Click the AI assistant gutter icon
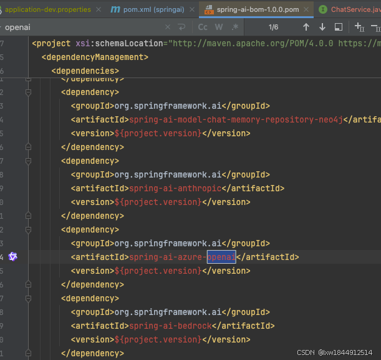 12,257
